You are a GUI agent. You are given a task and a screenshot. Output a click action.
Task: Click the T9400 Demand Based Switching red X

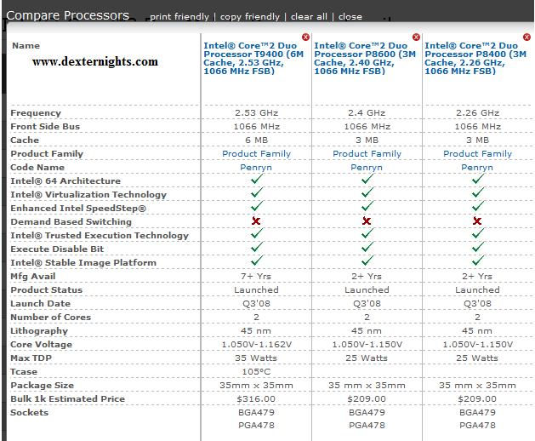pos(256,220)
